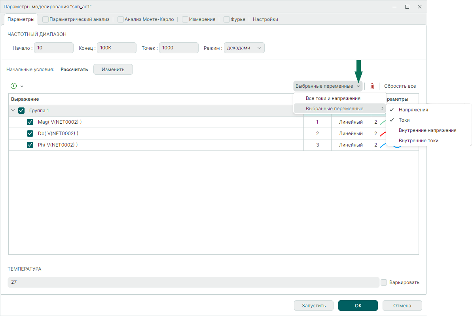Enable the Варьировать temperature checkbox
This screenshot has width=472, height=316.
click(x=383, y=282)
